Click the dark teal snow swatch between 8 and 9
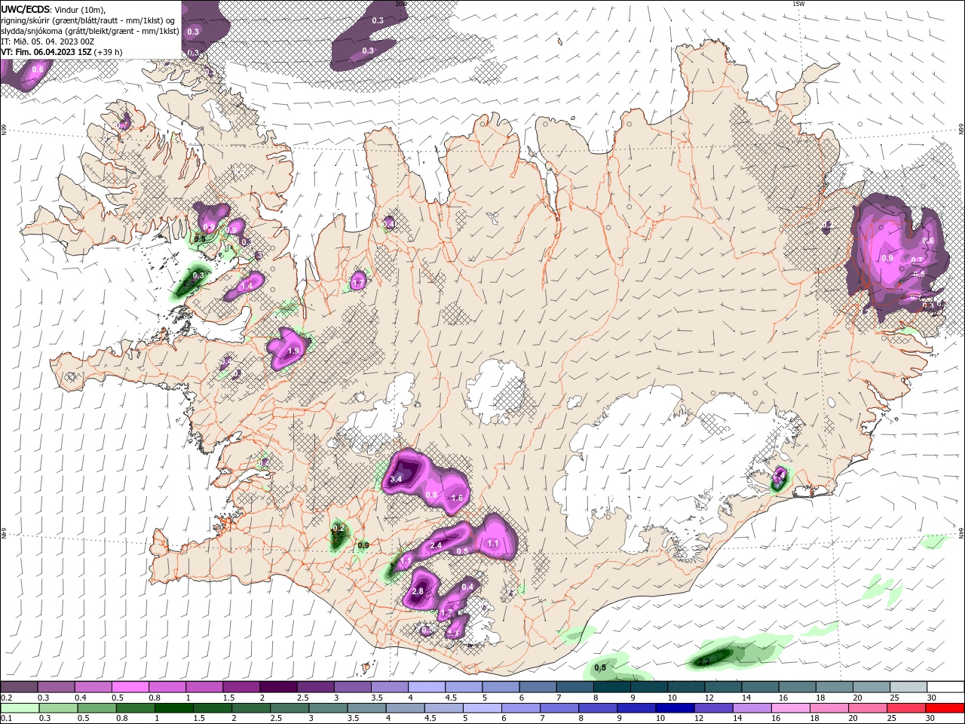The image size is (965, 724). click(x=612, y=687)
